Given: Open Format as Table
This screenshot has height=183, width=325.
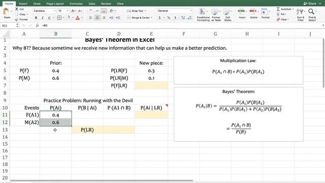Looking at the screenshot, I should coord(216,15).
